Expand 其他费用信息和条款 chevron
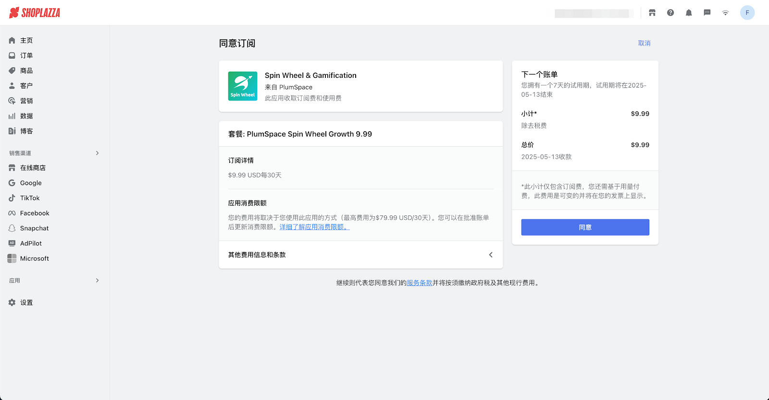769x400 pixels. [491, 255]
